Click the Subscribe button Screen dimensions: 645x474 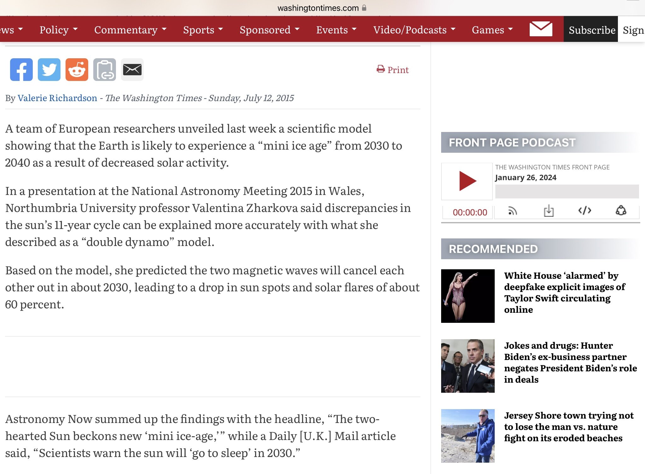(x=591, y=30)
